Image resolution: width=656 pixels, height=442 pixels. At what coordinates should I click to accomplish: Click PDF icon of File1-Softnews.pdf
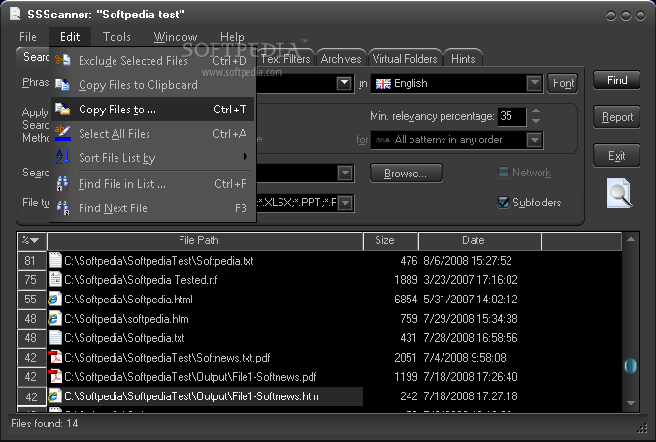click(x=54, y=377)
